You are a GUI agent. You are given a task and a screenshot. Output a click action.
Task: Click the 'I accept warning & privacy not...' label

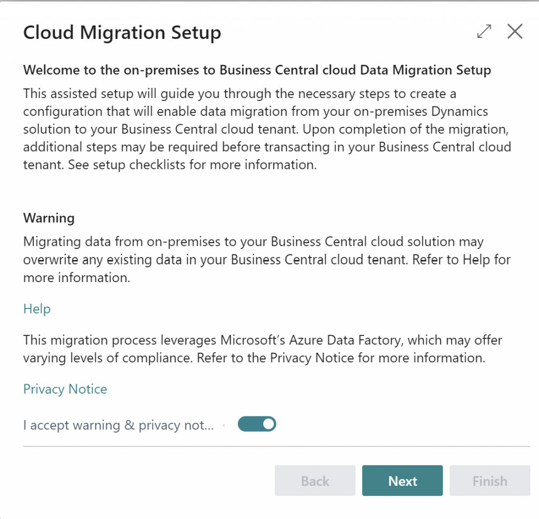[x=118, y=425]
